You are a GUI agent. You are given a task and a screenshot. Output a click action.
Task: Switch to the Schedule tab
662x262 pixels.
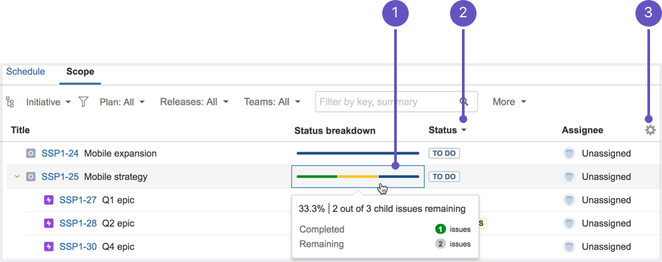click(26, 71)
